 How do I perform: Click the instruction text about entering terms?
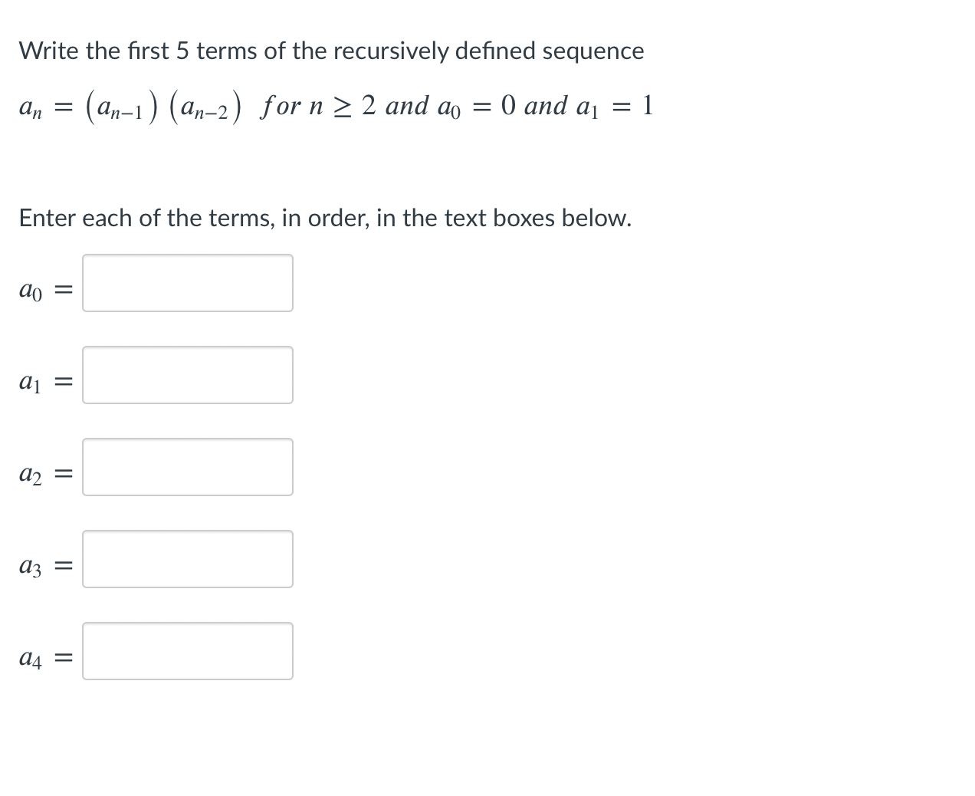click(324, 218)
